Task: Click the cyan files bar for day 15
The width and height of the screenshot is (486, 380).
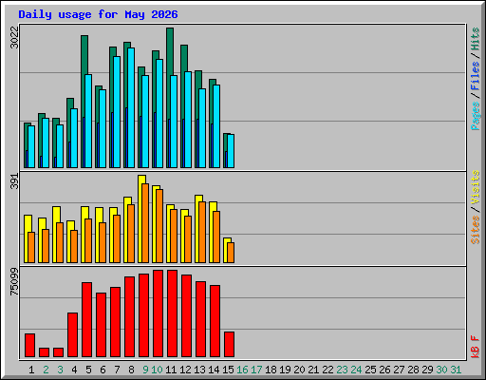Action: (x=231, y=151)
